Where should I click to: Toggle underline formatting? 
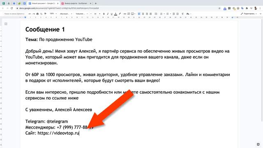click(111, 14)
